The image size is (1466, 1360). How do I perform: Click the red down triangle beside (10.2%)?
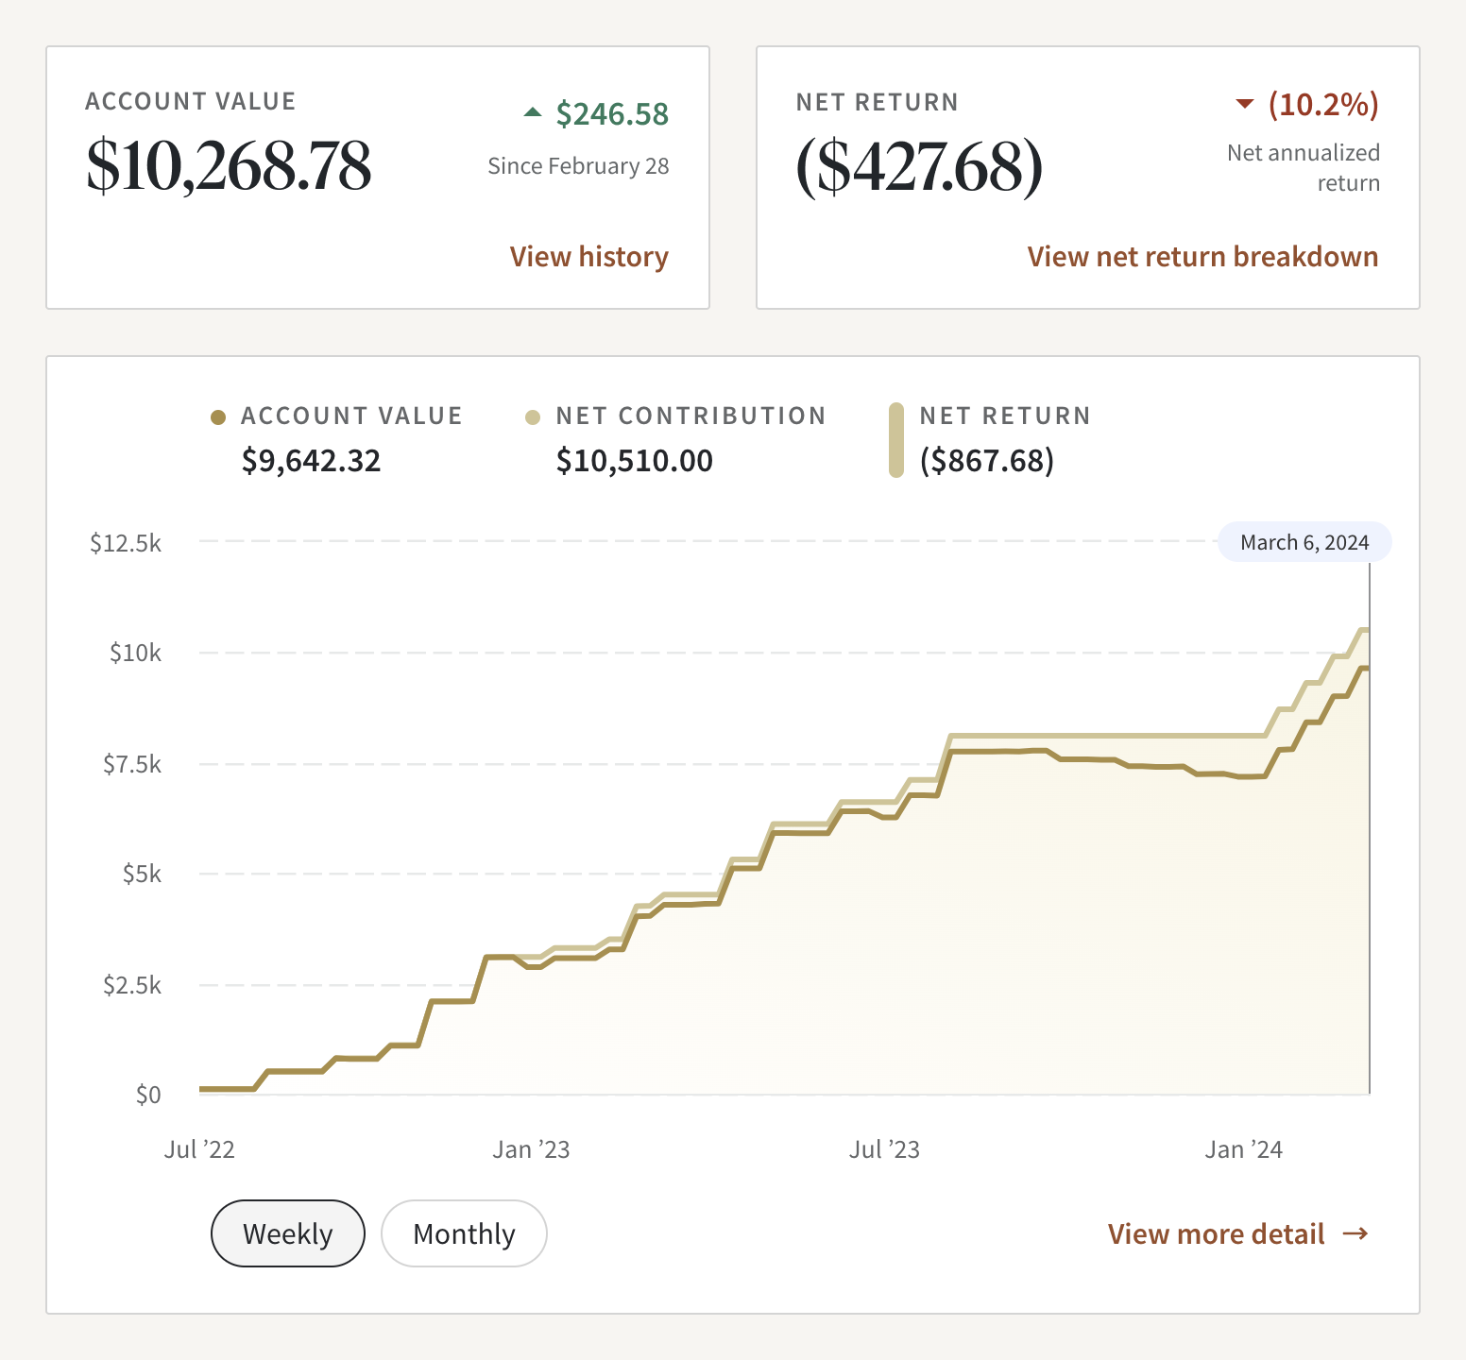tap(1245, 104)
